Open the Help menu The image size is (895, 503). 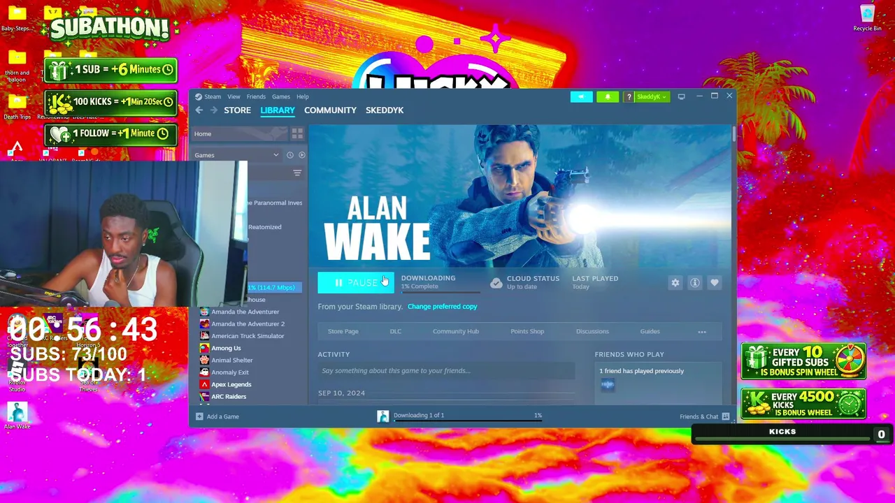point(303,97)
